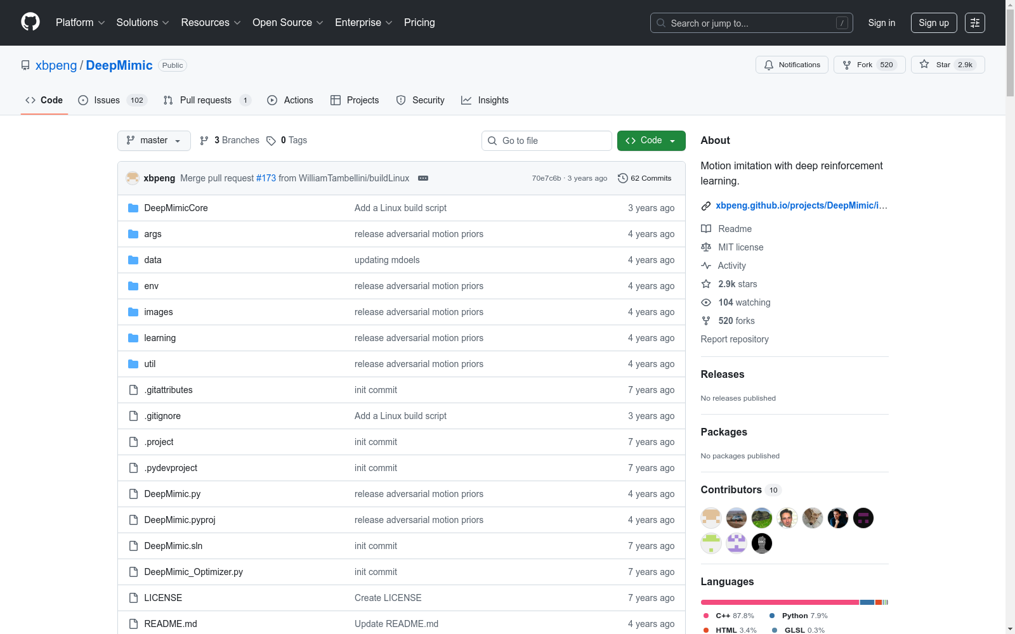Click the Python language legend entry
The image size is (1015, 634).
tap(798, 616)
